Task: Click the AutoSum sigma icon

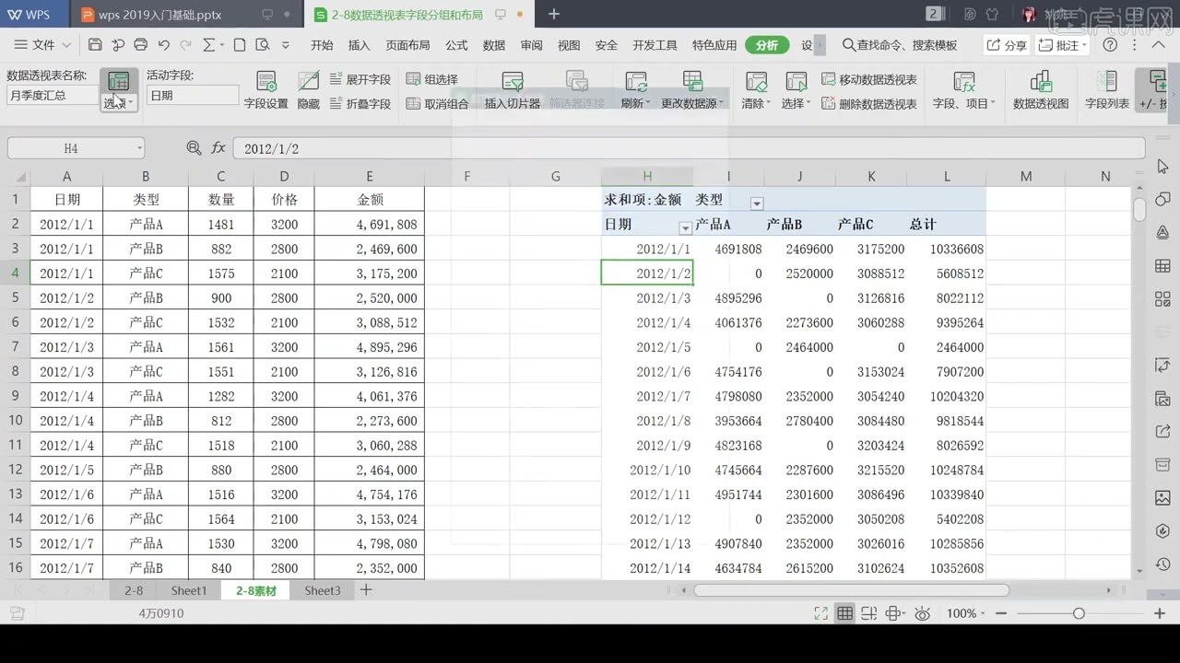Action: [x=208, y=45]
